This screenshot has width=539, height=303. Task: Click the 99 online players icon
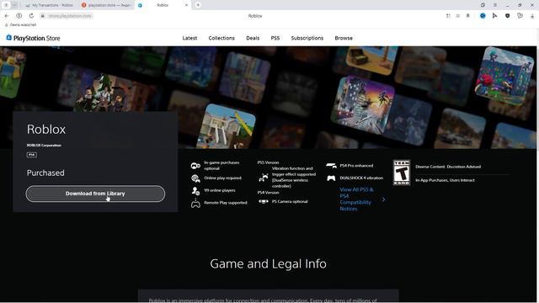[x=195, y=191]
